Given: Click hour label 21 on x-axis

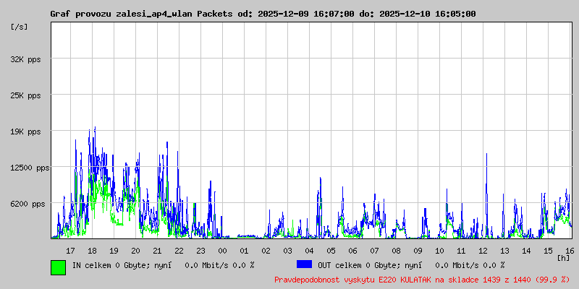Looking at the screenshot, I should 157,251.
